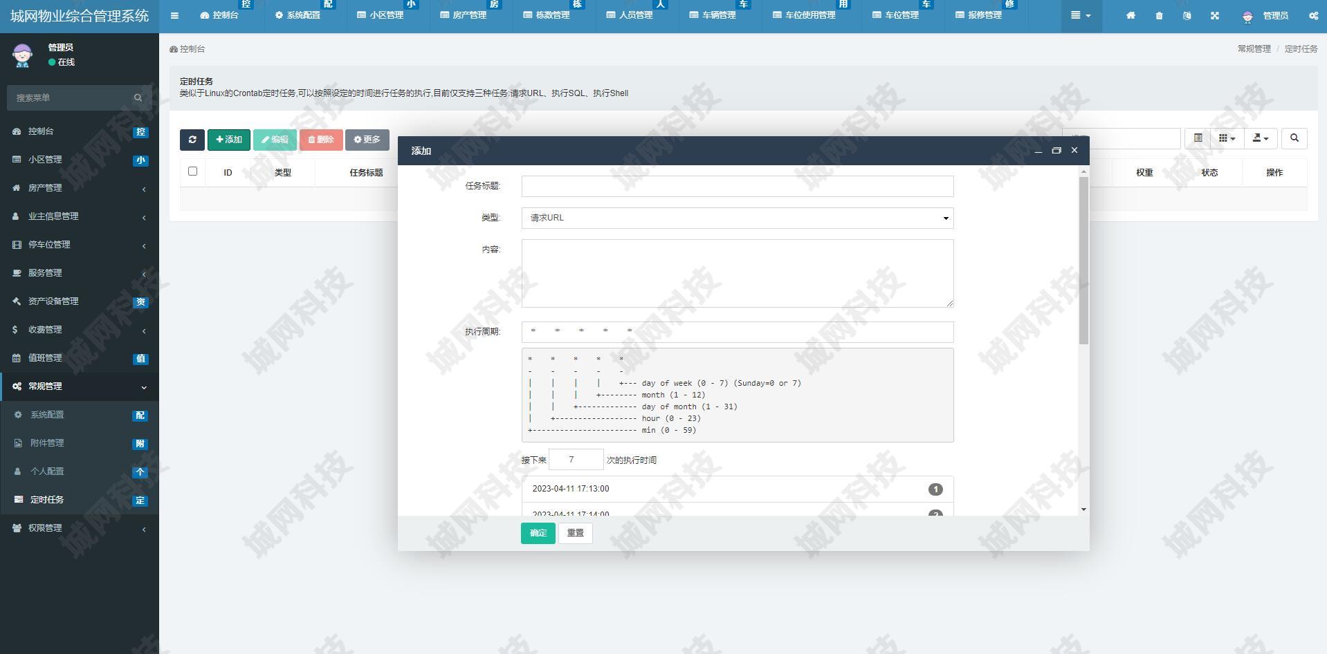Open the 报修管理 top tab
The width and height of the screenshot is (1327, 654).
(x=978, y=15)
